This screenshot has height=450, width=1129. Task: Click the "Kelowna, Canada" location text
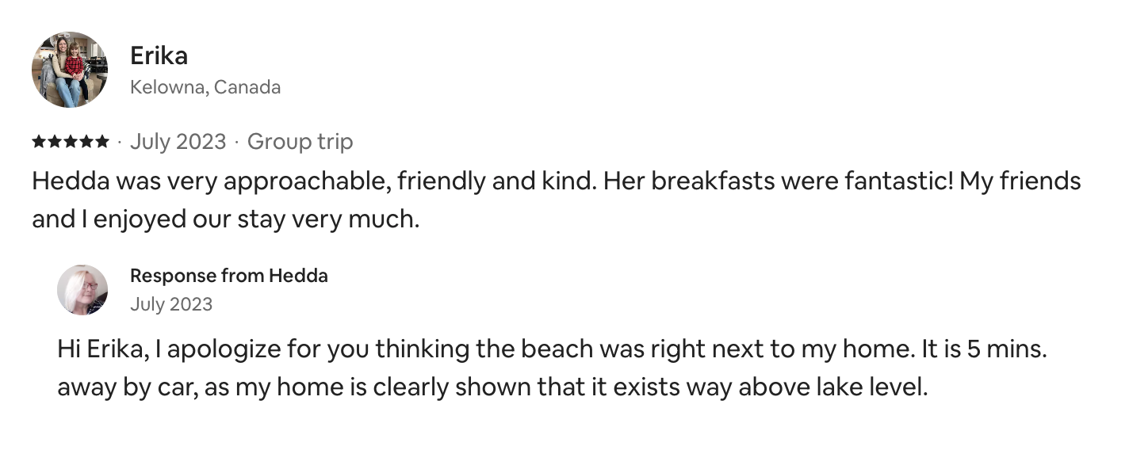coord(205,87)
